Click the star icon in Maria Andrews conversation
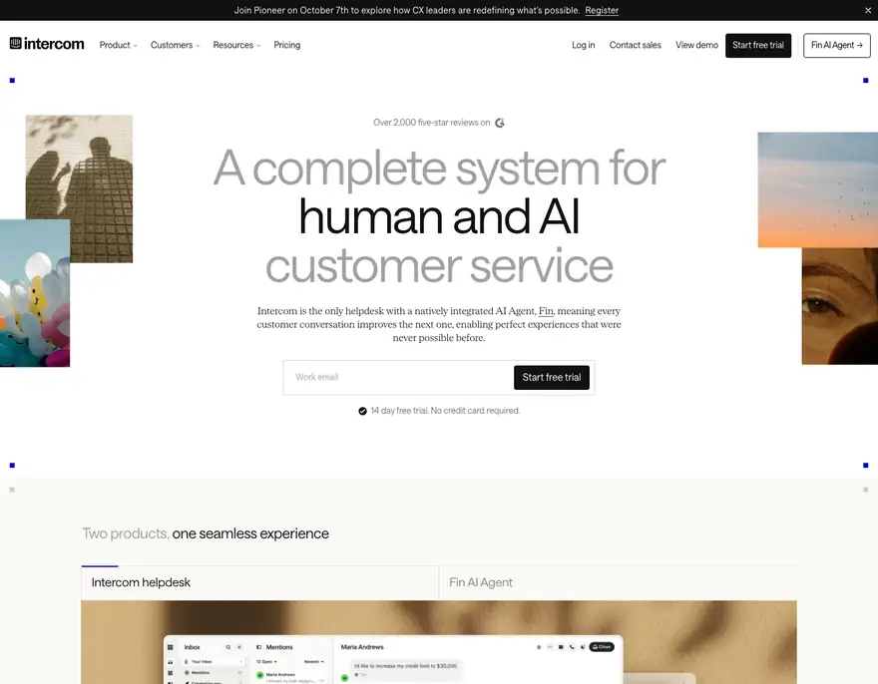878x684 pixels. 539,647
